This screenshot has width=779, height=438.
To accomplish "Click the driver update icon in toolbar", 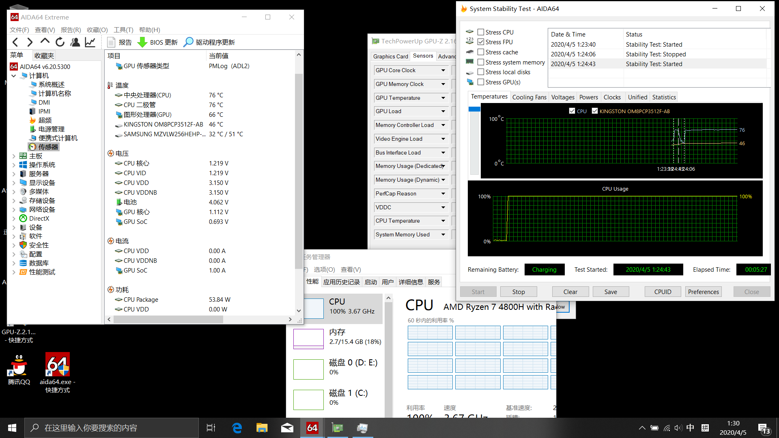I will (x=189, y=41).
